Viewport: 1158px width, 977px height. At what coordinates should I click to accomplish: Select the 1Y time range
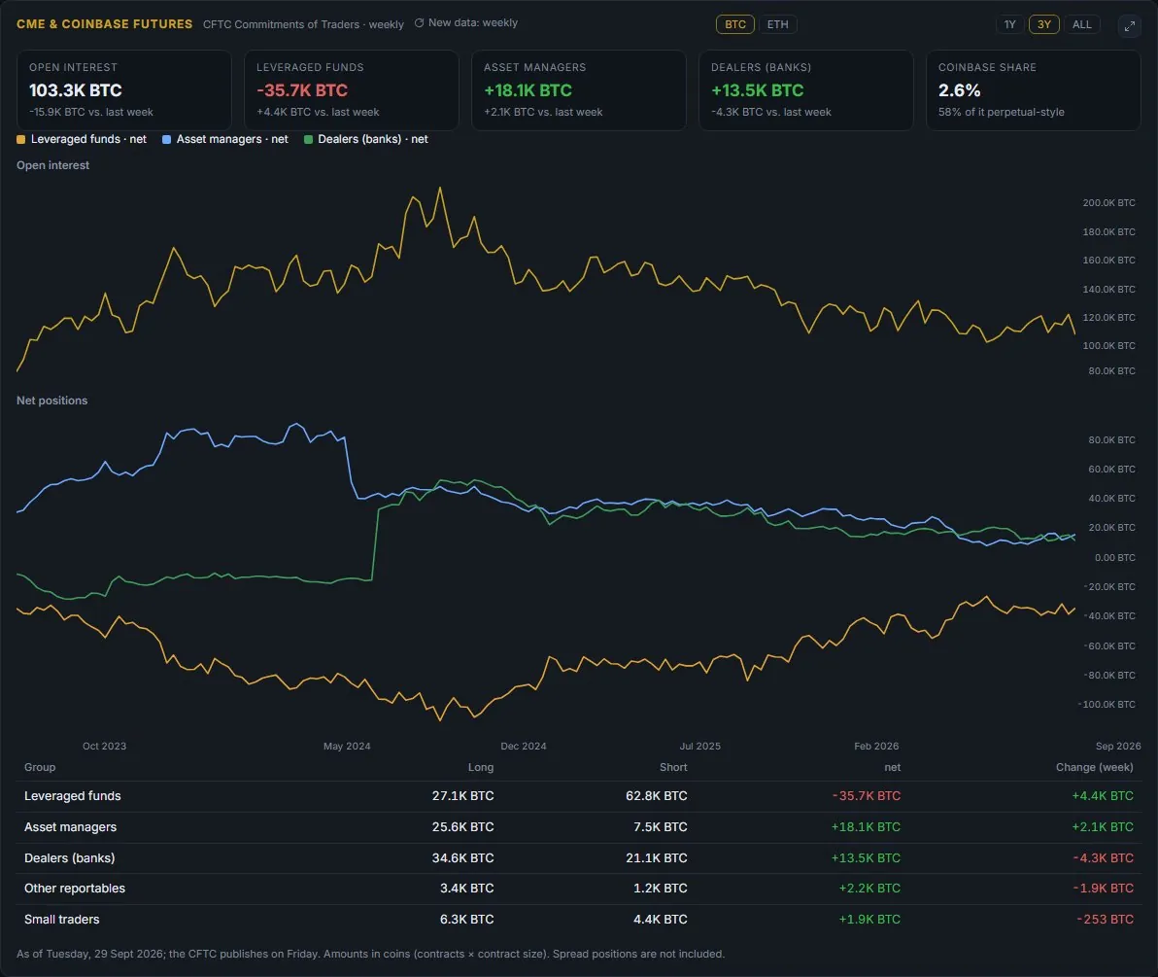[1009, 24]
